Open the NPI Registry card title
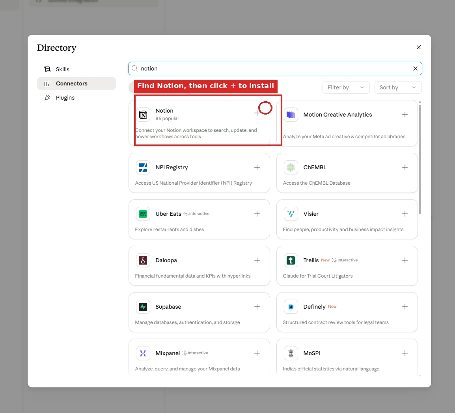This screenshot has height=413, width=455. (x=172, y=167)
